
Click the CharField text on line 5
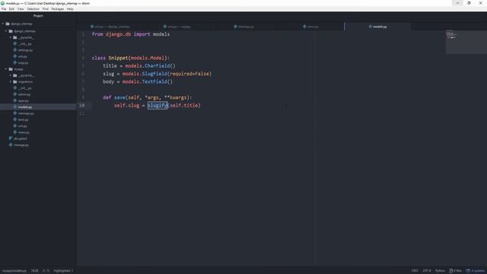click(x=158, y=66)
